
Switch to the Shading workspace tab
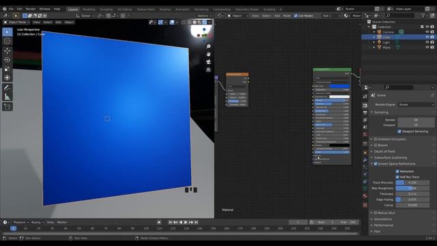coord(165,9)
